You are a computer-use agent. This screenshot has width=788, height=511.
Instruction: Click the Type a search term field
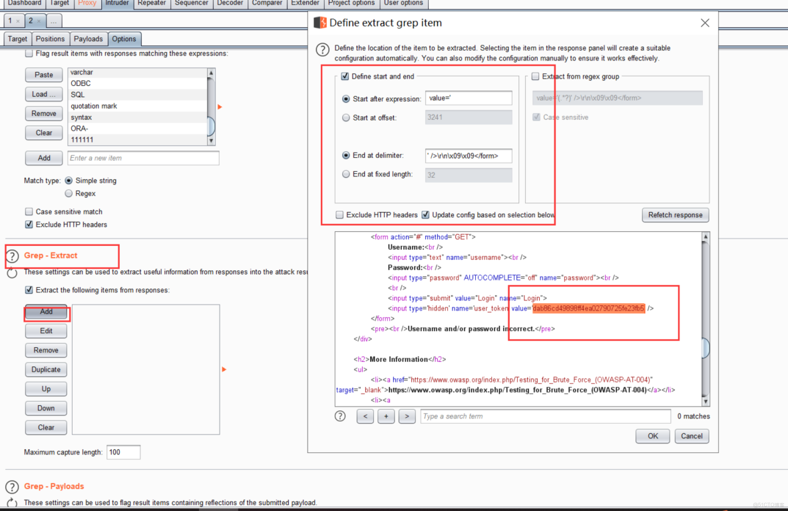click(545, 416)
